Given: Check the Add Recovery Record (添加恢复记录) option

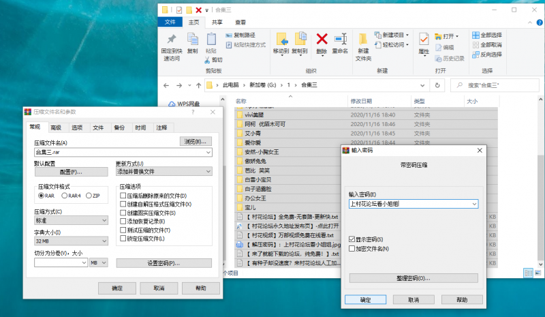Looking at the screenshot, I should coord(123,221).
